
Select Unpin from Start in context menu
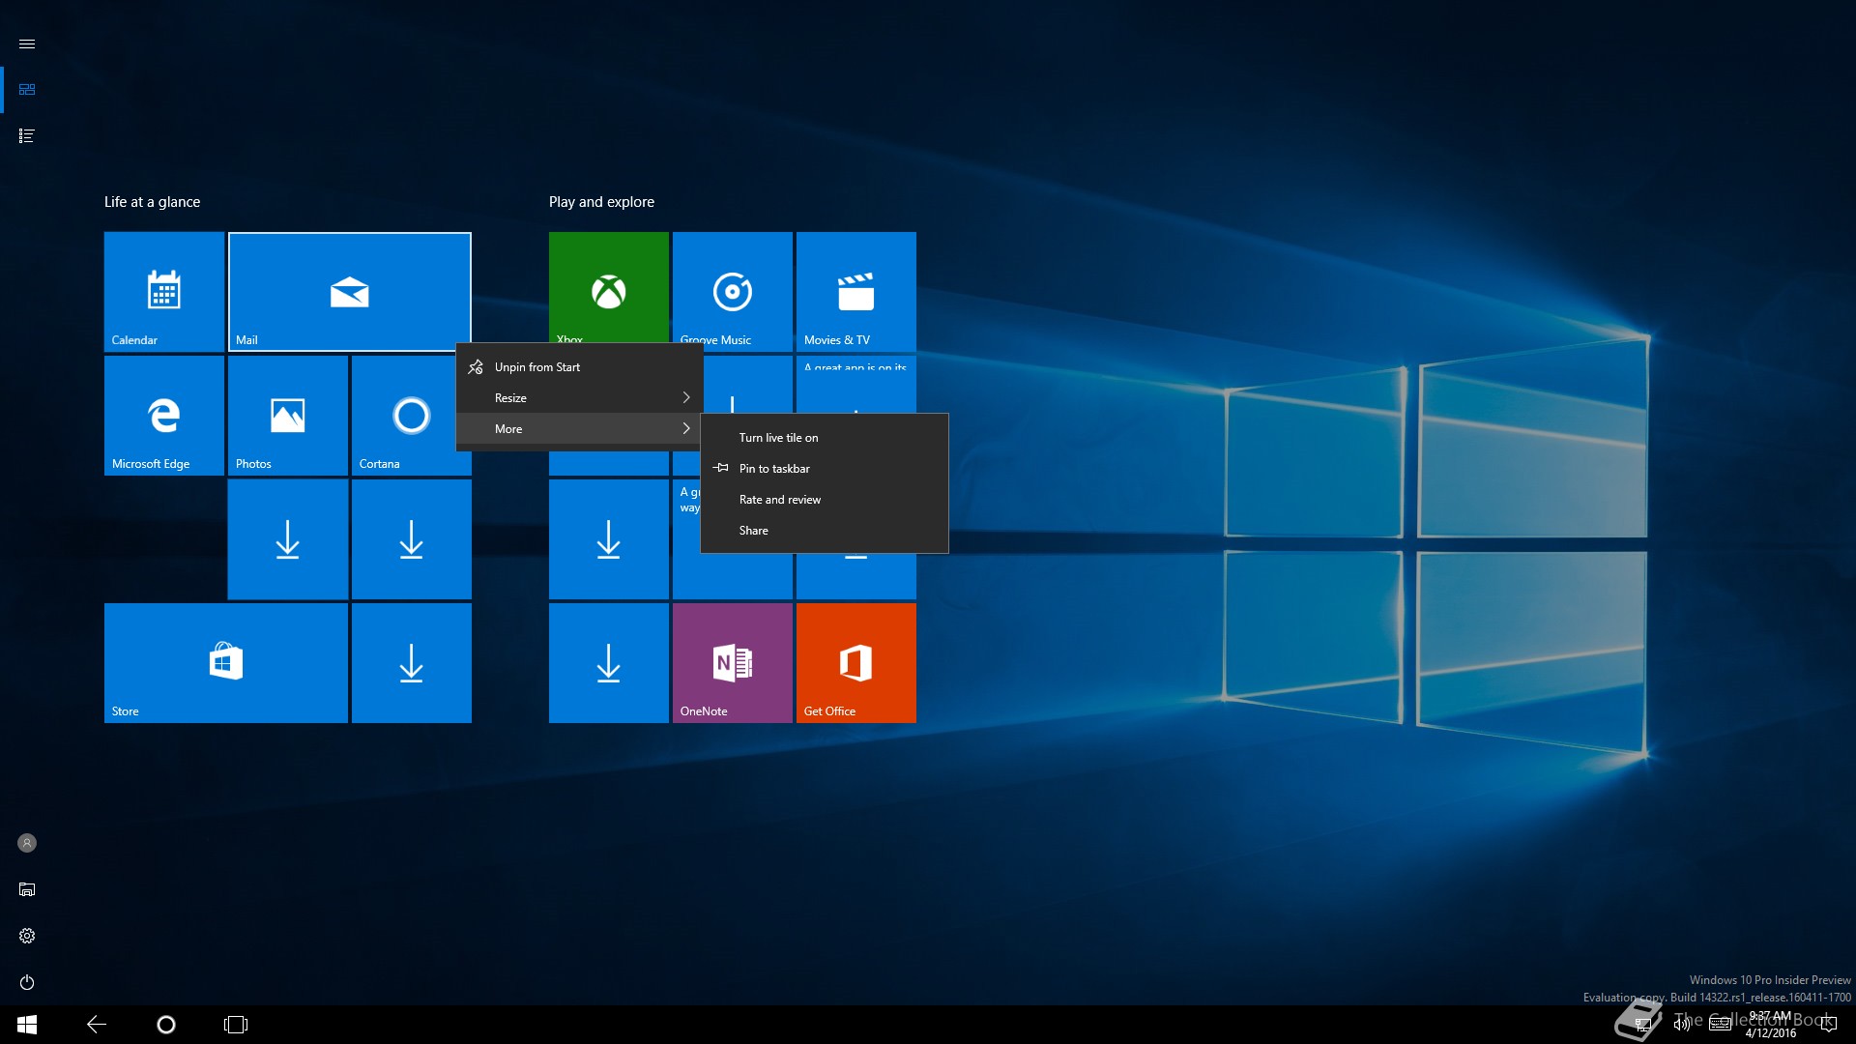tap(579, 367)
